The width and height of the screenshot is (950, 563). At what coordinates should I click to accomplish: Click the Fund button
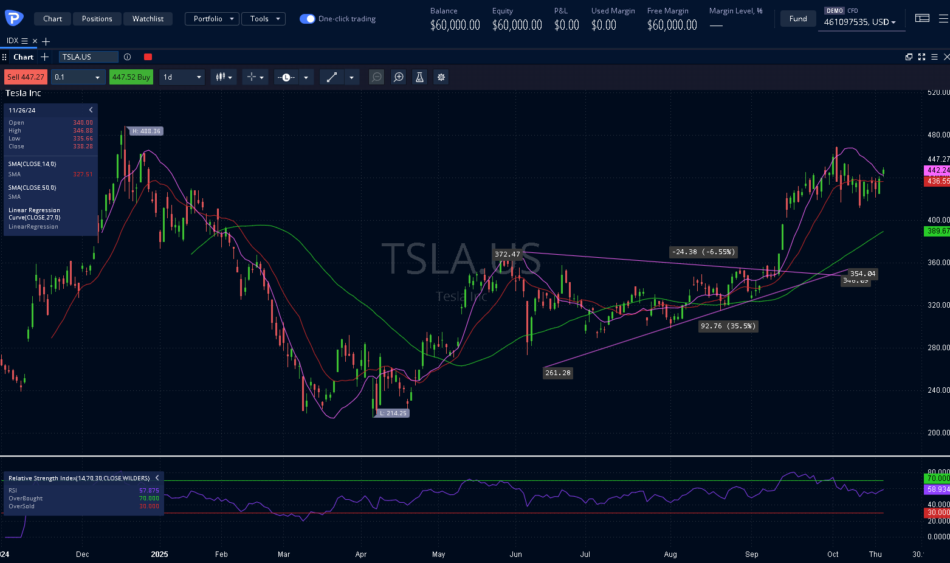coord(798,19)
